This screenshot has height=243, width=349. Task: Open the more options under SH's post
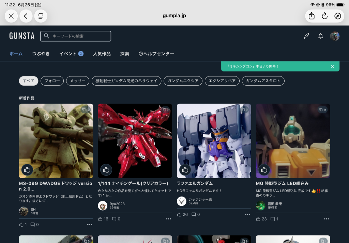click(90, 225)
